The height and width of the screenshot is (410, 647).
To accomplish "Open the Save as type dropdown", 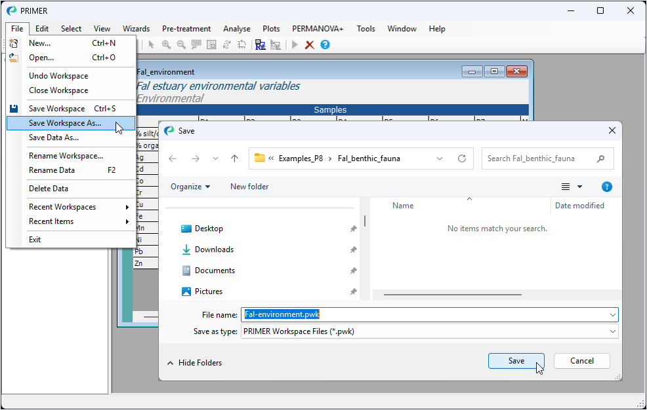I will point(612,331).
